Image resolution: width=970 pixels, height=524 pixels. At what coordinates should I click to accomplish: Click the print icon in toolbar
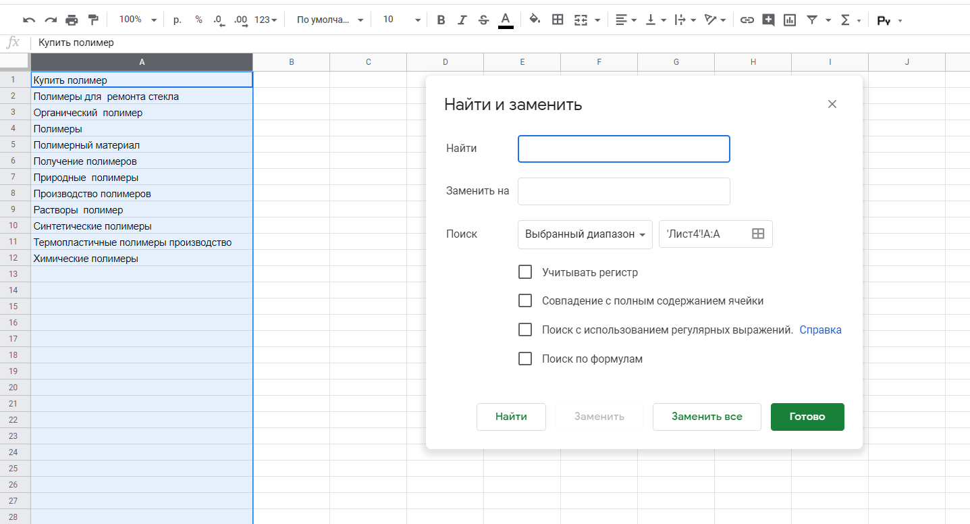coord(72,20)
